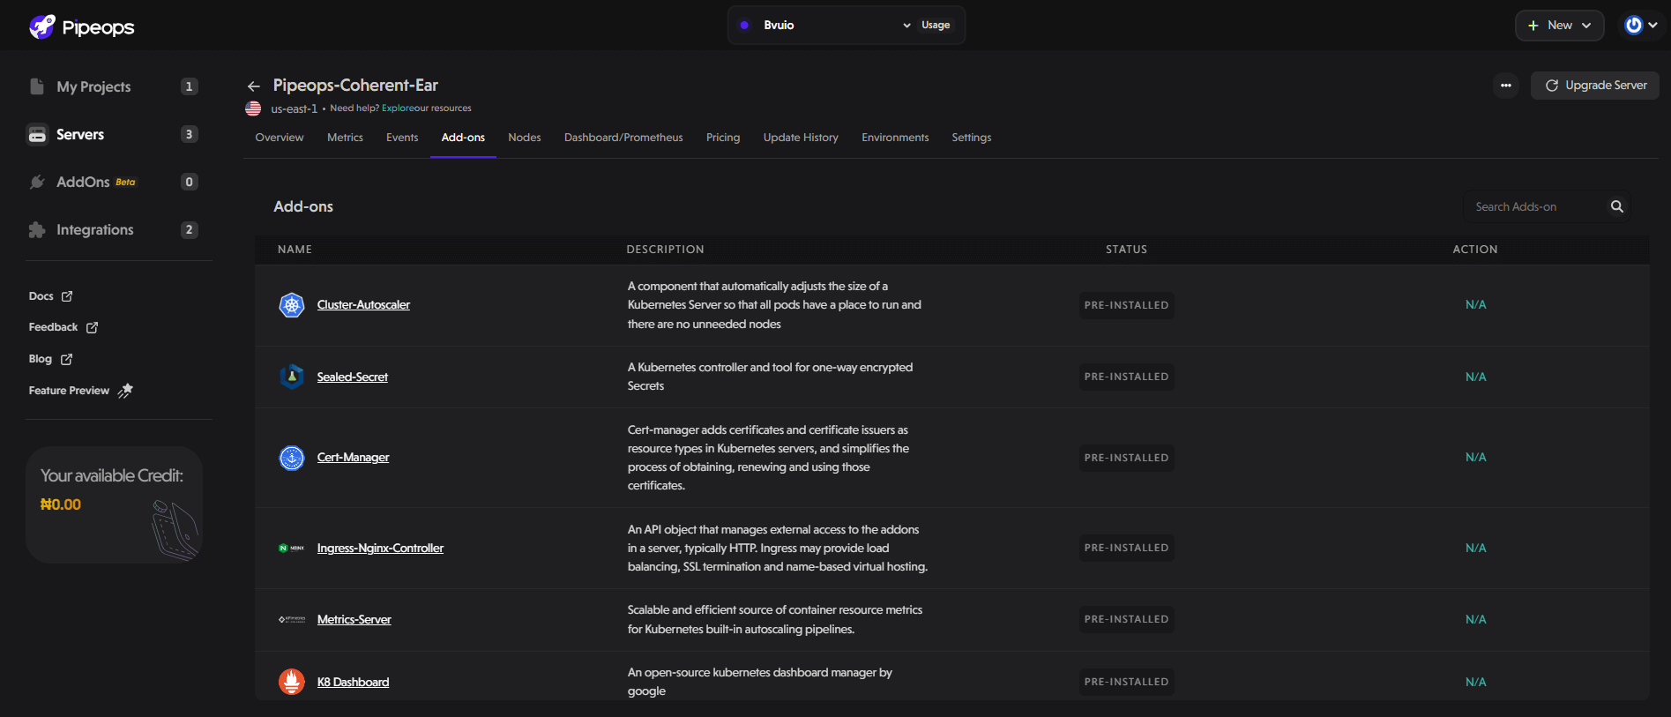The height and width of the screenshot is (717, 1671).
Task: Switch to the Events tab
Action: tap(402, 138)
